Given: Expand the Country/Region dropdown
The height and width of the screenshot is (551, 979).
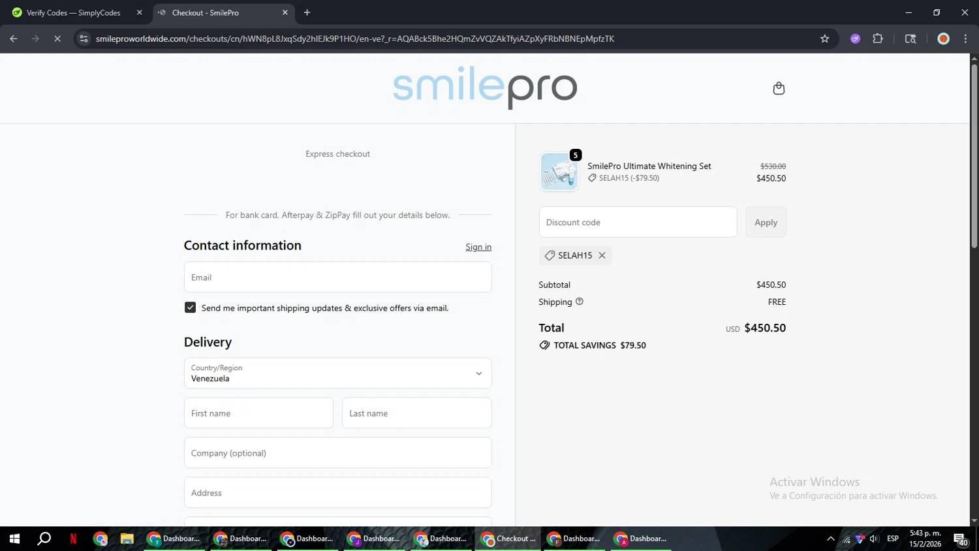Looking at the screenshot, I should (337, 373).
